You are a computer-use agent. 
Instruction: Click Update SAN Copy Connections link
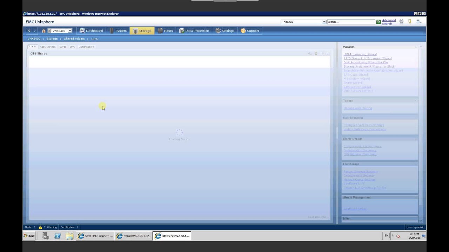tap(364, 129)
